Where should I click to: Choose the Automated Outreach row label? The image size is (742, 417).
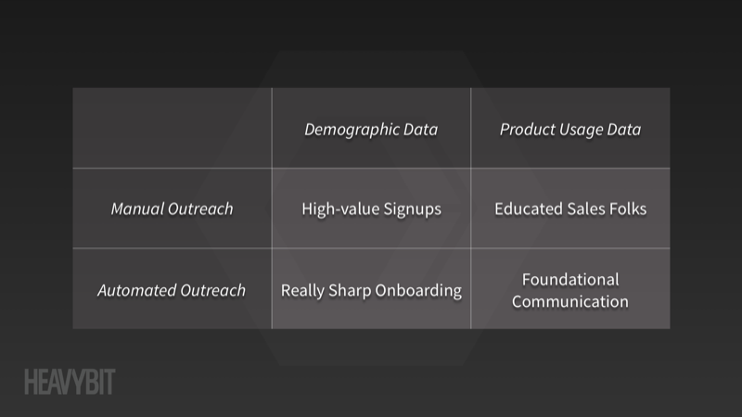point(173,289)
